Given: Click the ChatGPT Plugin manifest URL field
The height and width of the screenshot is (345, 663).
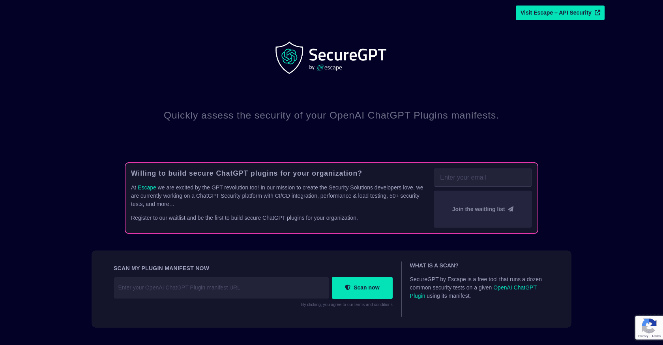Looking at the screenshot, I should pos(221,287).
